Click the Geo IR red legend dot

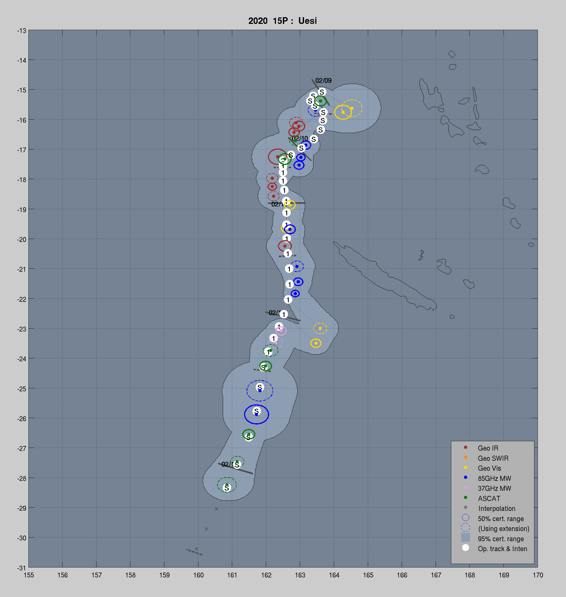coord(465,447)
